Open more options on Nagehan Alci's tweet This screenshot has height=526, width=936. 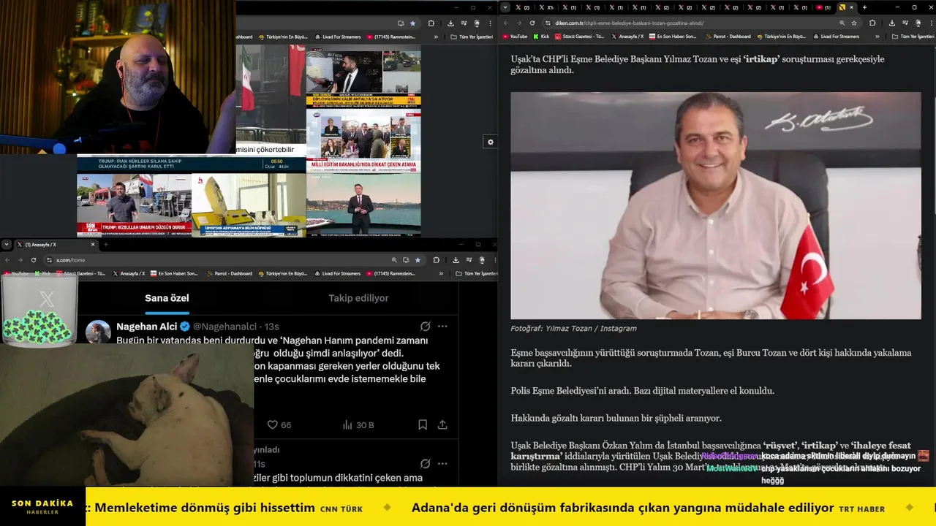(x=442, y=326)
